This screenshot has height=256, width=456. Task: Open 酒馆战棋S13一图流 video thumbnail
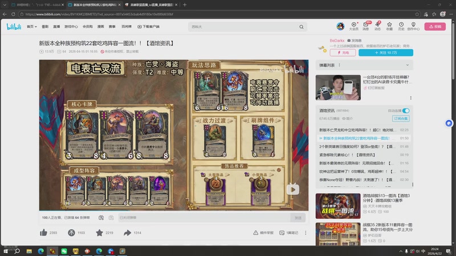tap(338, 206)
